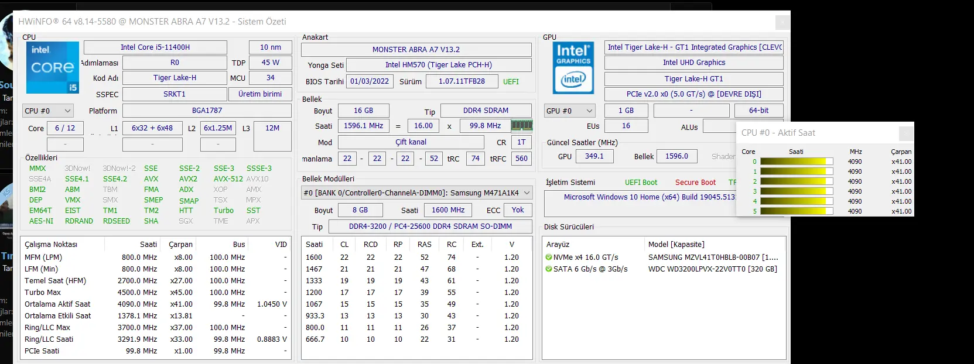The image size is (974, 364).
Task: Click the green RAM module icon
Action: pos(522,125)
